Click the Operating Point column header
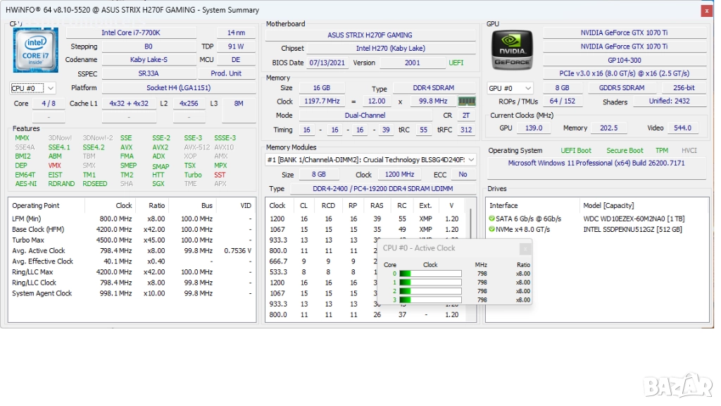This screenshot has width=721, height=406. (36, 206)
